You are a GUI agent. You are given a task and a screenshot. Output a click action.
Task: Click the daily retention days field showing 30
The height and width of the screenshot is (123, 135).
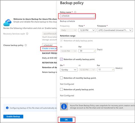[x=87, y=51]
